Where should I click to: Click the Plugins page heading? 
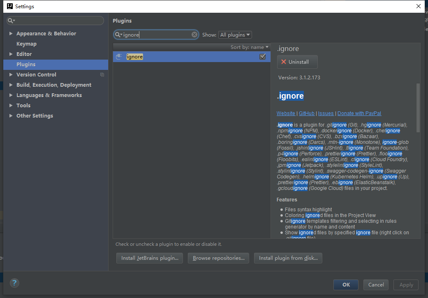(122, 21)
